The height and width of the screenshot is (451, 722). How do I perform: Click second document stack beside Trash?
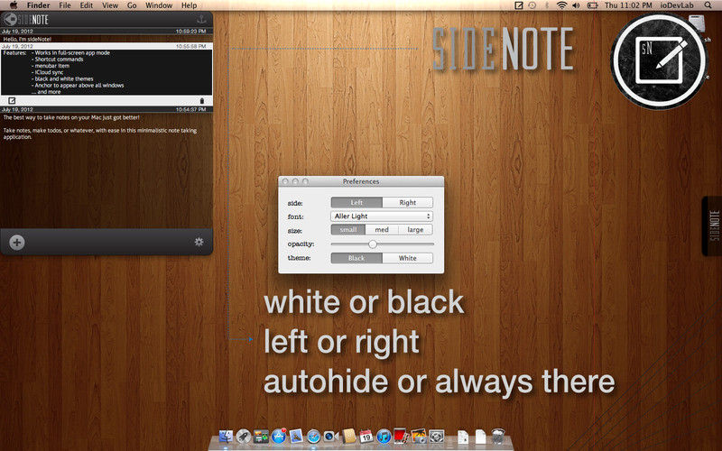click(x=480, y=437)
